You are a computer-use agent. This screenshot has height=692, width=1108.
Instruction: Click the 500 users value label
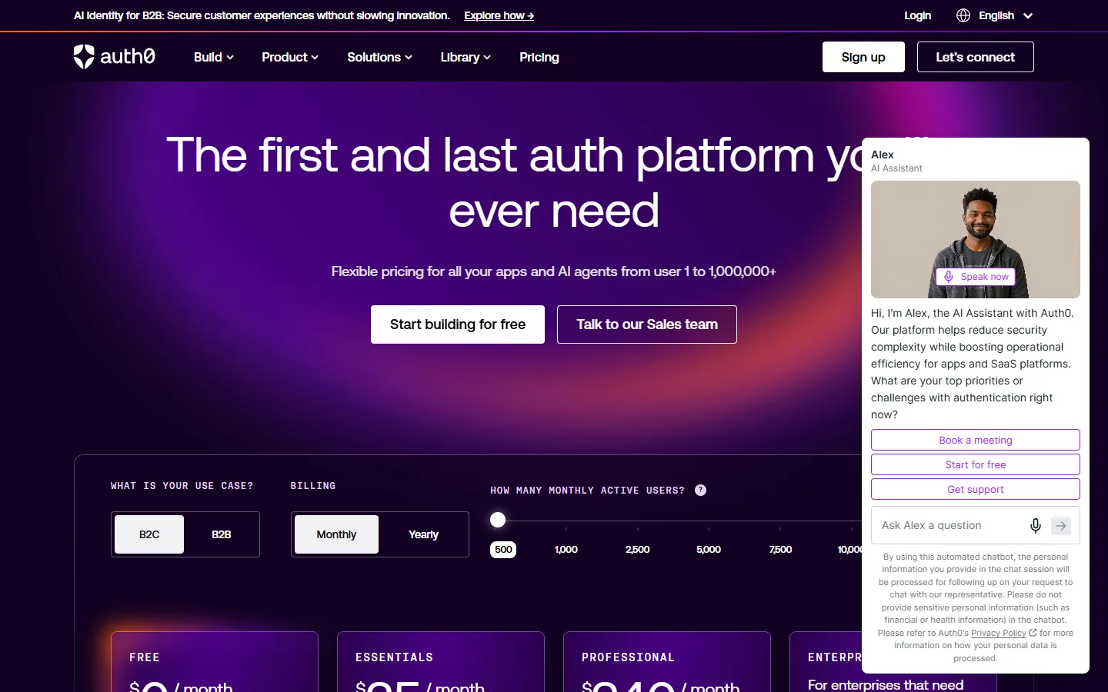click(x=503, y=549)
